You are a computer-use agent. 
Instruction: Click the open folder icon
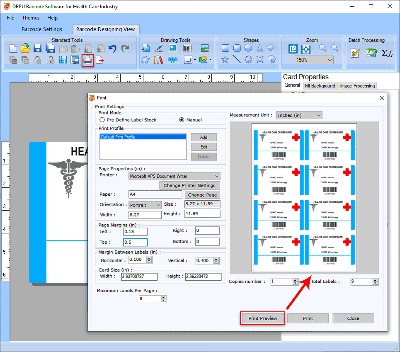(x=25, y=49)
